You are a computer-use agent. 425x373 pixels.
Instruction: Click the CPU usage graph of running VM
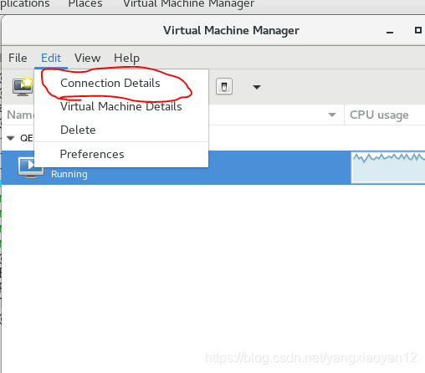point(388,167)
